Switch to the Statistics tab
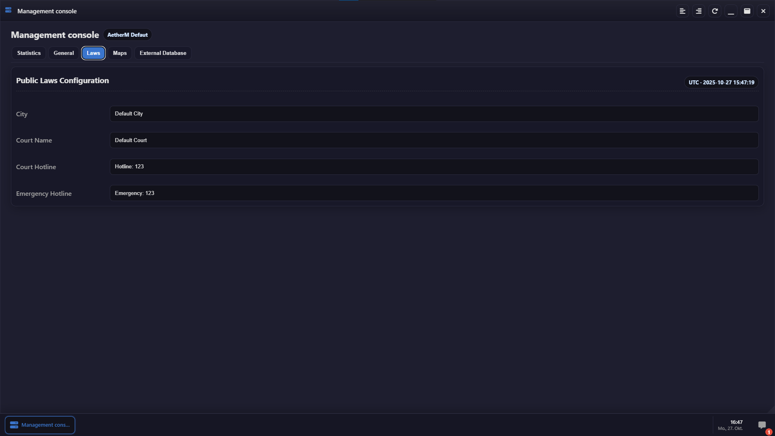The height and width of the screenshot is (436, 775). [29, 53]
